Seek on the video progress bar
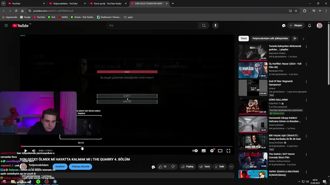This screenshot has width=330, height=185. [x=127, y=146]
